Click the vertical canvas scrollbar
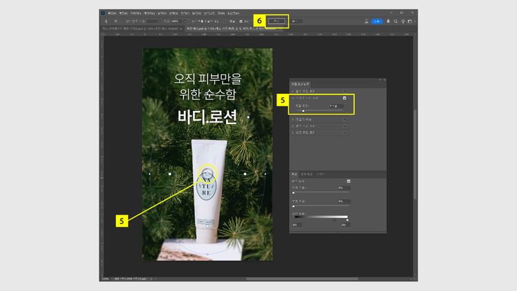The width and height of the screenshot is (517, 291). 415,154
